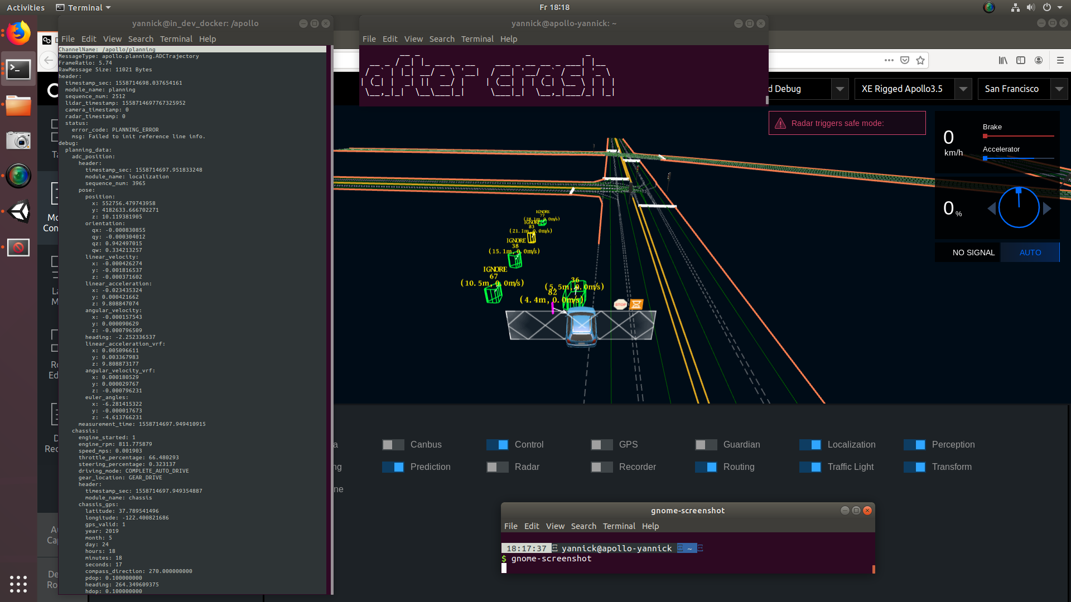Expand the San Francisco map dropdown
The height and width of the screenshot is (602, 1071).
[x=1059, y=89]
